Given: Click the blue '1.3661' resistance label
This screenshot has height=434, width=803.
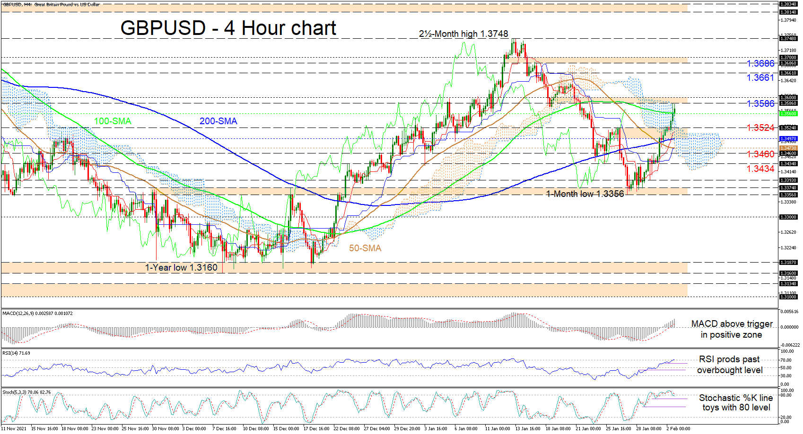Looking at the screenshot, I should (760, 77).
